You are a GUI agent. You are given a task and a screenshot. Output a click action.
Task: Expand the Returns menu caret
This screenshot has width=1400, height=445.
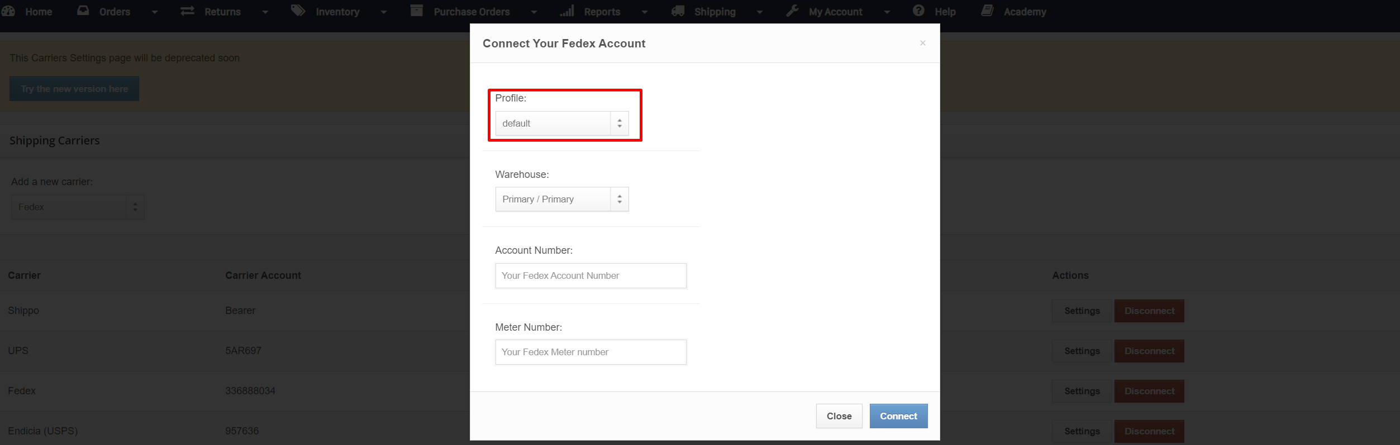(265, 12)
